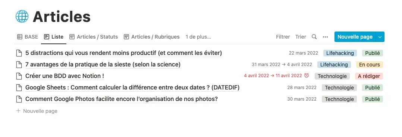The height and width of the screenshot is (137, 402).
Task: Click plus icon next to Nouvelle page
Action: (18, 111)
